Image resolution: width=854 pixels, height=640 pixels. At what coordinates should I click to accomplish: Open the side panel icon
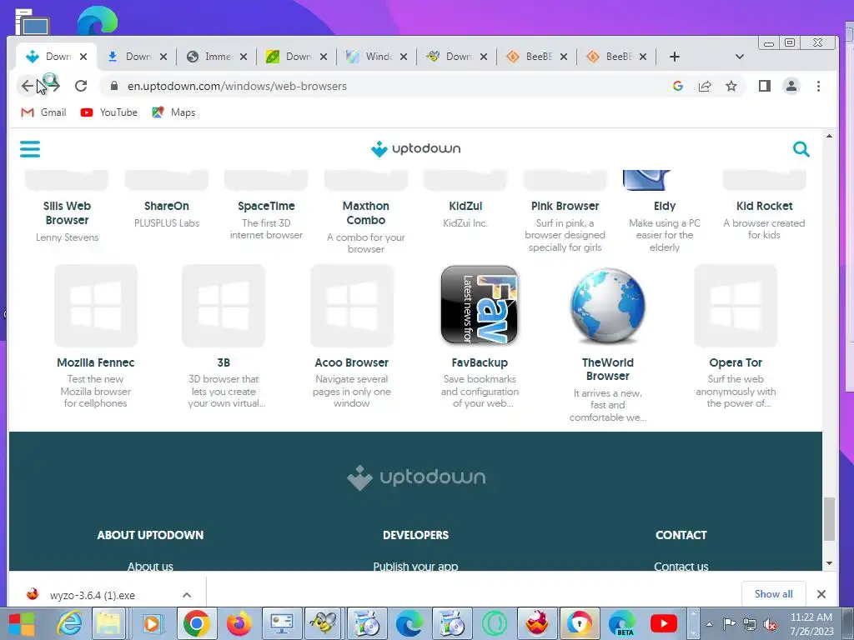pos(764,86)
